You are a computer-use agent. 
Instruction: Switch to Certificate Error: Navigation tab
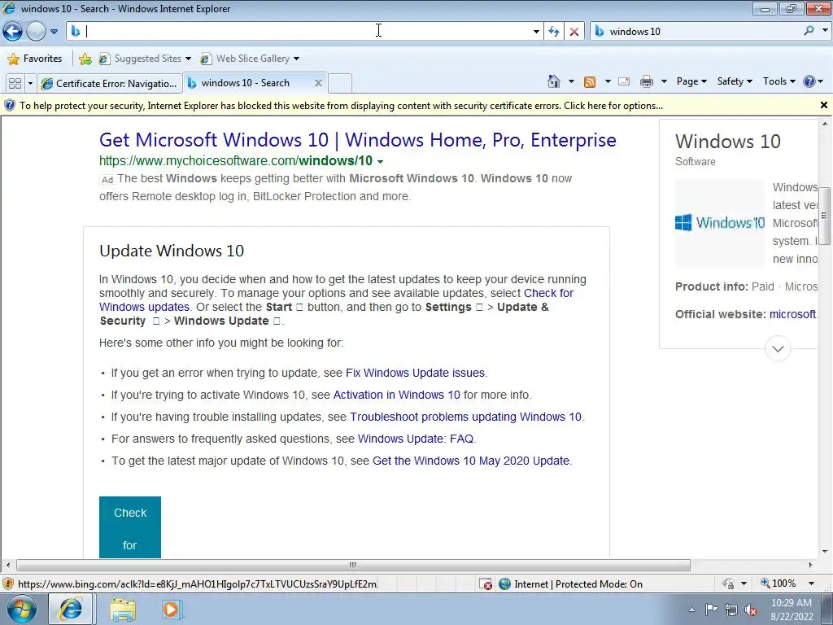pos(110,84)
